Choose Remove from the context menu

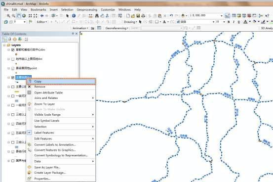pyautogui.click(x=61, y=87)
